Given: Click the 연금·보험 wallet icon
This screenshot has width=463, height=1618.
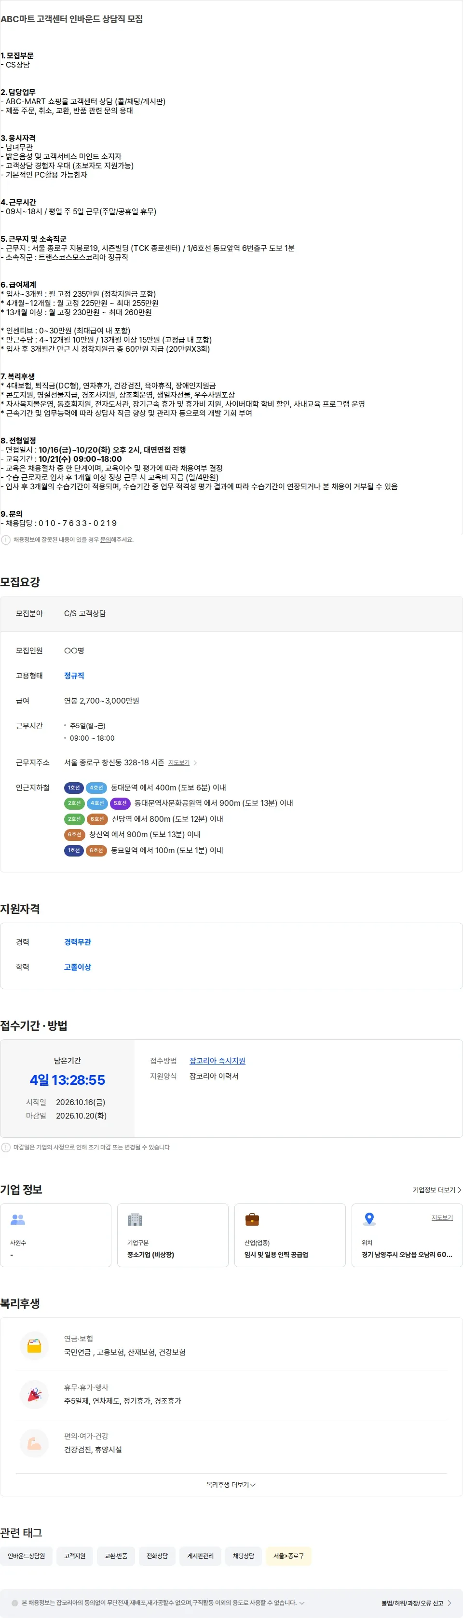Looking at the screenshot, I should point(35,1345).
